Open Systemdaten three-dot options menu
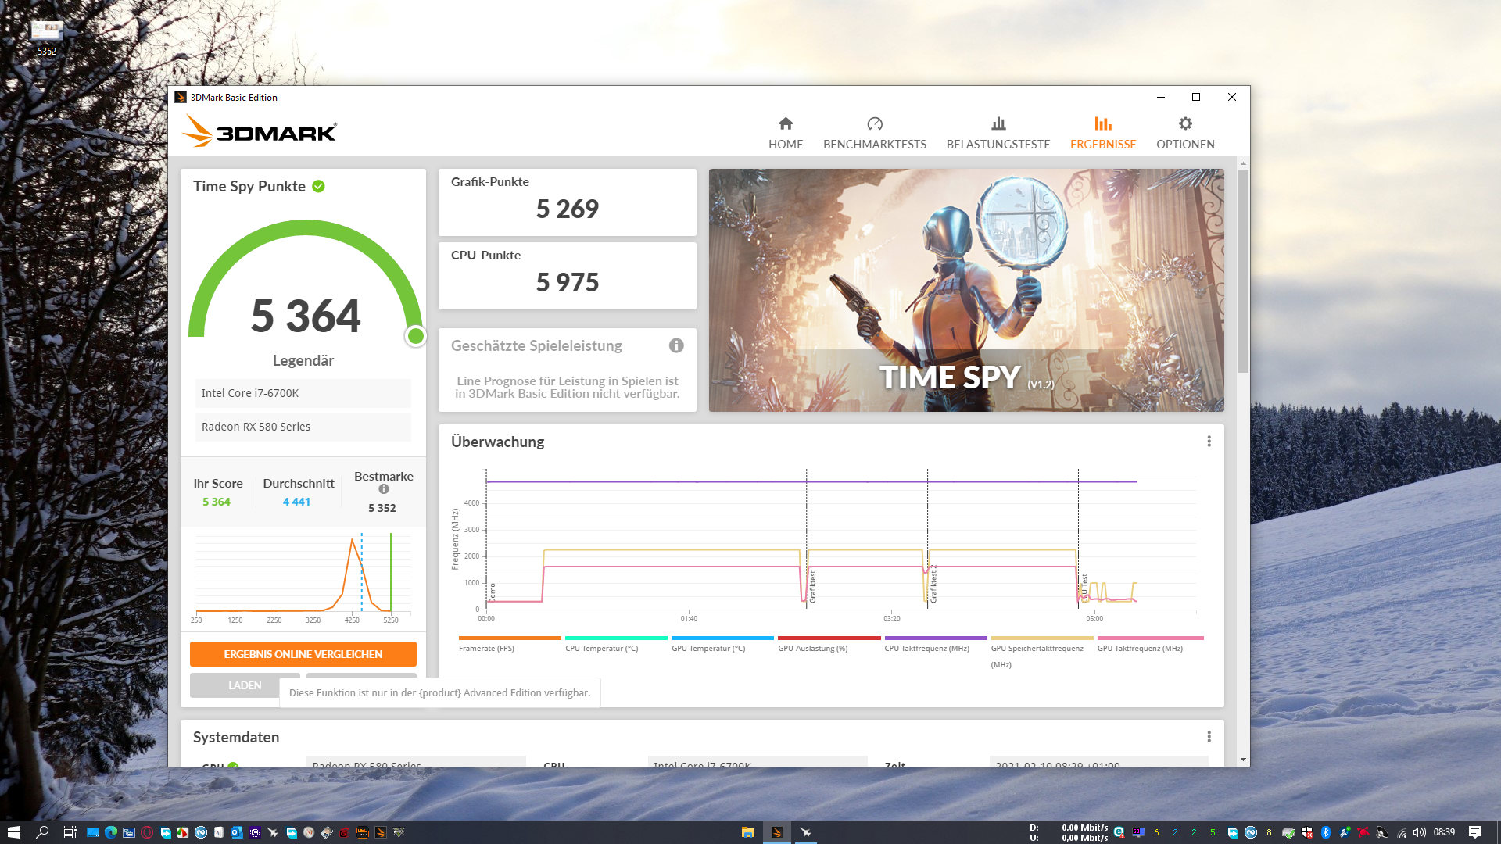This screenshot has height=844, width=1501. point(1209,737)
